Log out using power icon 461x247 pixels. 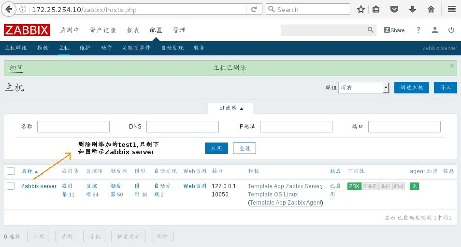point(451,30)
